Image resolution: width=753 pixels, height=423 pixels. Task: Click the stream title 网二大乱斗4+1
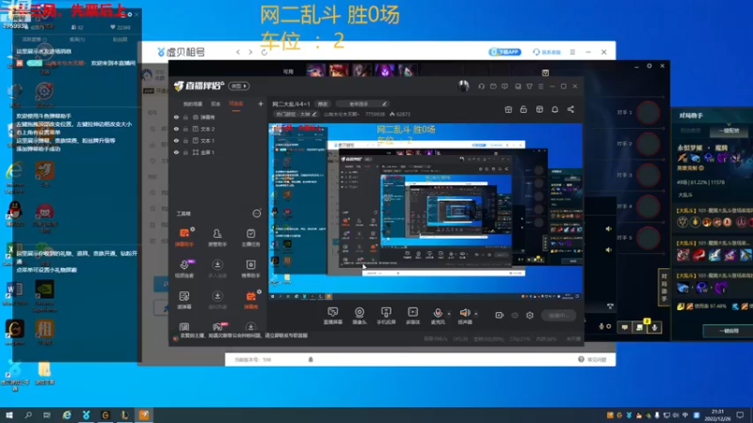pyautogui.click(x=291, y=104)
